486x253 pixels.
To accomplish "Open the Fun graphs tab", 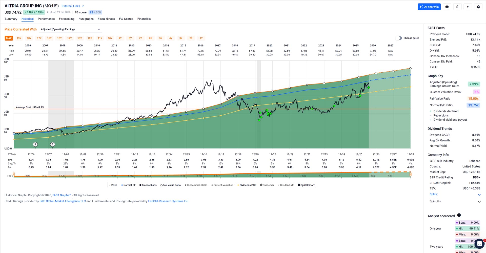I will point(86,19).
